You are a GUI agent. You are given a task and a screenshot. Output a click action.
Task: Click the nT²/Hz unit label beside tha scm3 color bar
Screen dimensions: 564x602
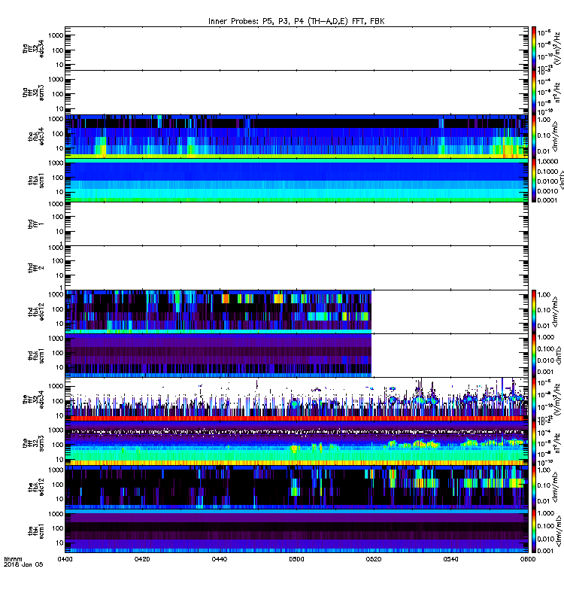pyautogui.click(x=558, y=93)
